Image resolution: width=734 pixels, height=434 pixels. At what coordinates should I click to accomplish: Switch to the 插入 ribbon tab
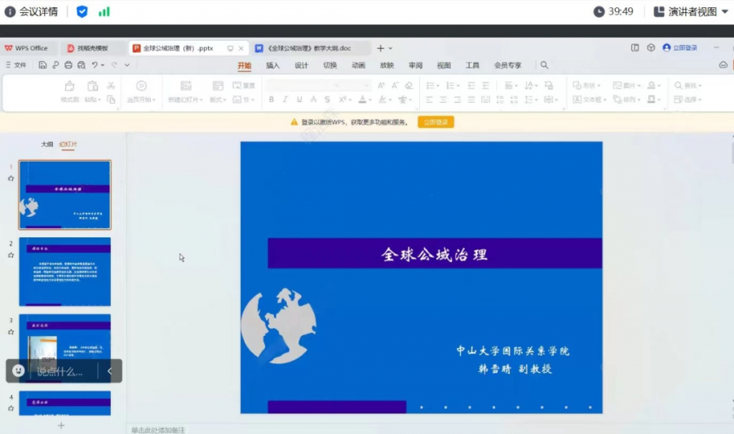tap(272, 65)
